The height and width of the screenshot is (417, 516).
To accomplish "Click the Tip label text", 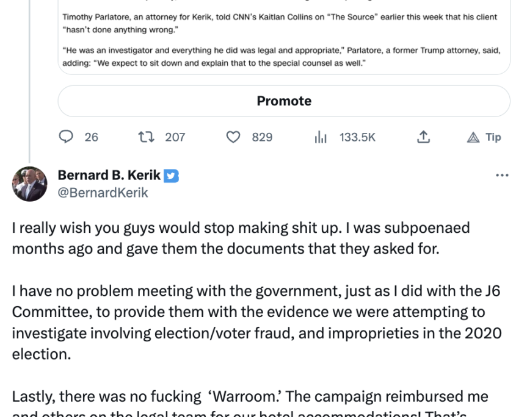I will (493, 137).
